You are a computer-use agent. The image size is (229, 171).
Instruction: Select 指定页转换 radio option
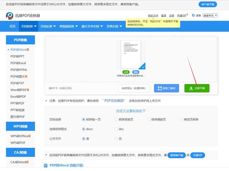click(x=181, y=119)
